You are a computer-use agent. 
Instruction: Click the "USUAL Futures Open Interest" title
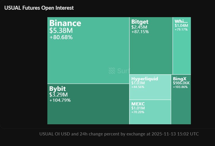click(39, 8)
